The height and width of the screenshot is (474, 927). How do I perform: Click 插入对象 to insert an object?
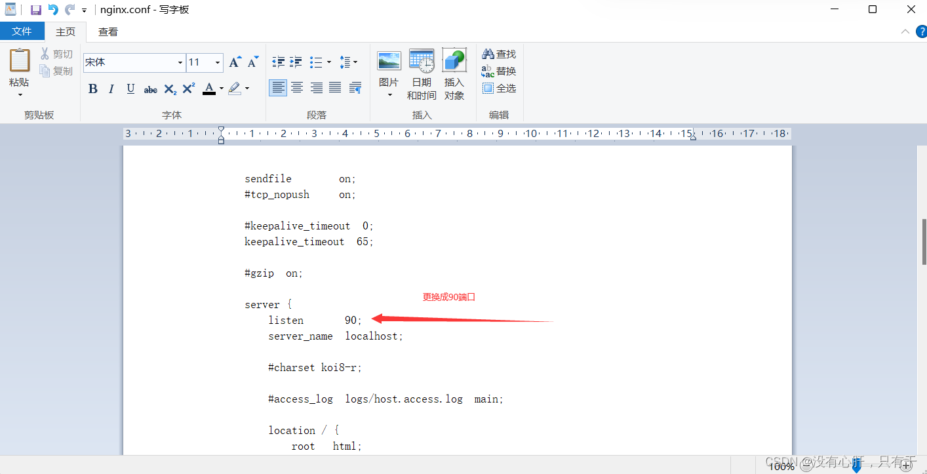click(x=454, y=74)
